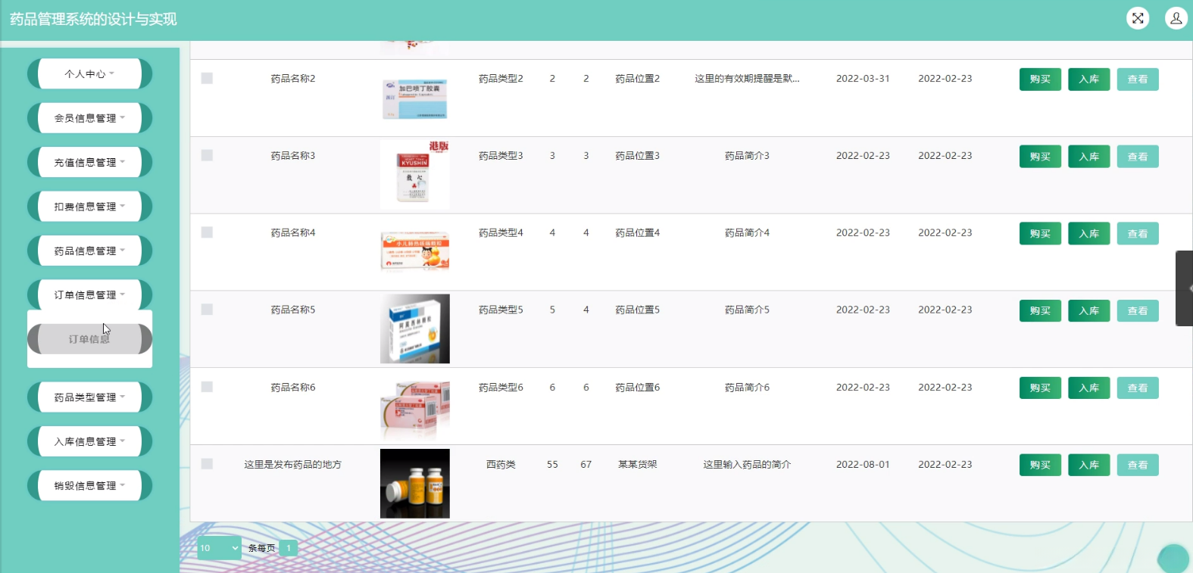Open the side tab on the right edge
The width and height of the screenshot is (1193, 573).
[1184, 288]
